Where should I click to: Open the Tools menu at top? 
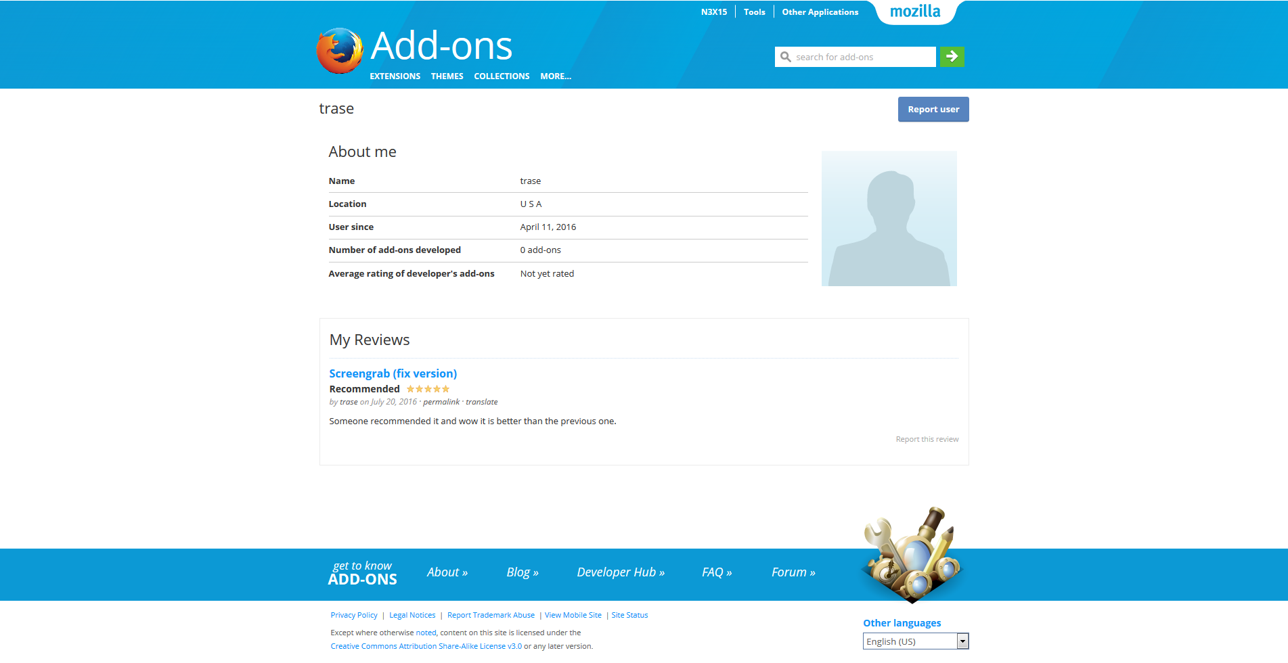tap(755, 12)
